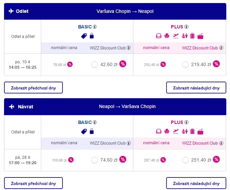
Task: Open BASIC info icon in Návrat section
Action: coord(95,122)
